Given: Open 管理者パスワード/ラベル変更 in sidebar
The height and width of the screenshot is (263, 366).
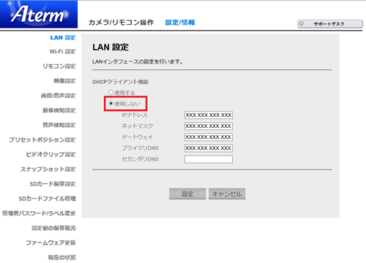Looking at the screenshot, I should tap(39, 213).
